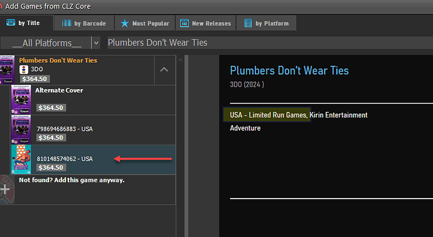Open the All Platforms dropdown arrow

pyautogui.click(x=96, y=43)
